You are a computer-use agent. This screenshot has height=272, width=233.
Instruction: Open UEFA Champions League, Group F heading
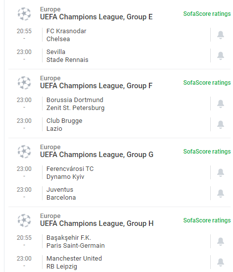coord(96,86)
